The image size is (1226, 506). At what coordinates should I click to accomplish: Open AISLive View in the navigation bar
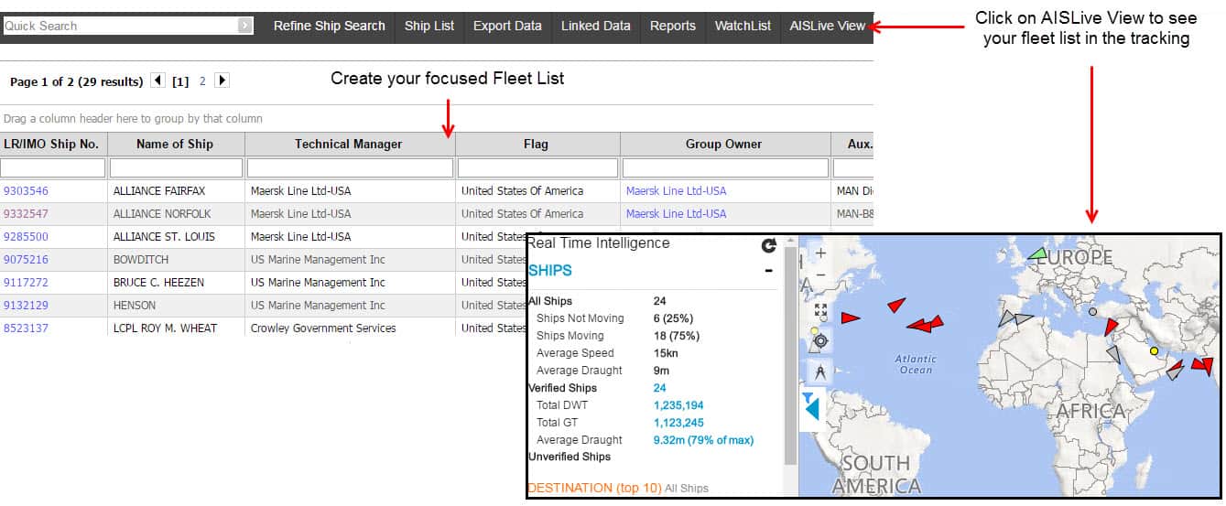(x=827, y=26)
